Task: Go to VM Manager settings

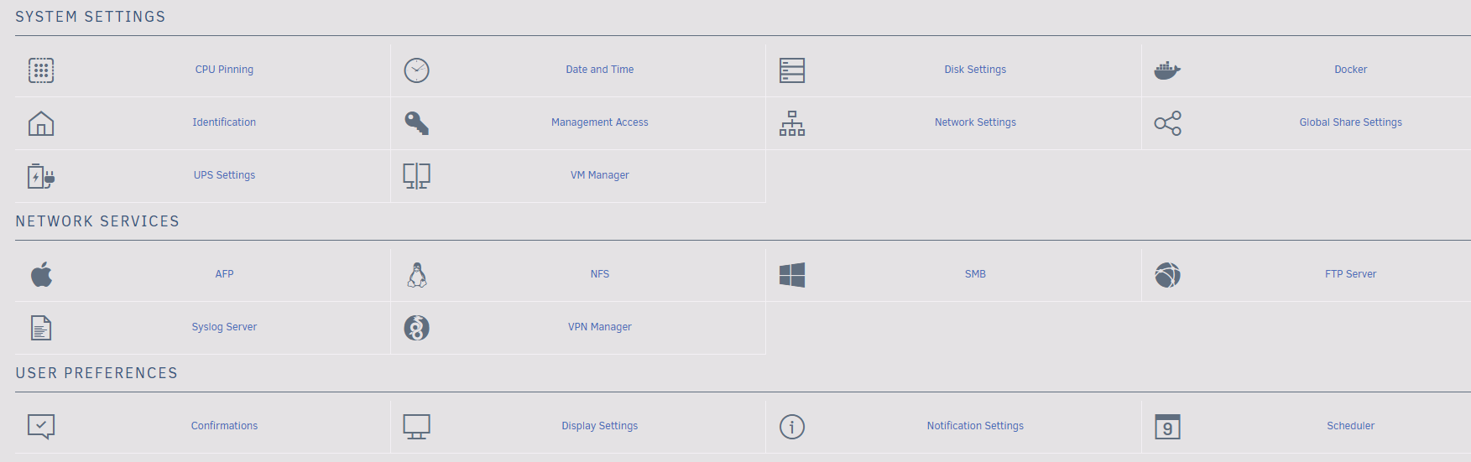Action: click(x=599, y=175)
